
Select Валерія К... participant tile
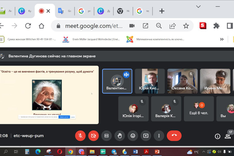(x=166, y=109)
